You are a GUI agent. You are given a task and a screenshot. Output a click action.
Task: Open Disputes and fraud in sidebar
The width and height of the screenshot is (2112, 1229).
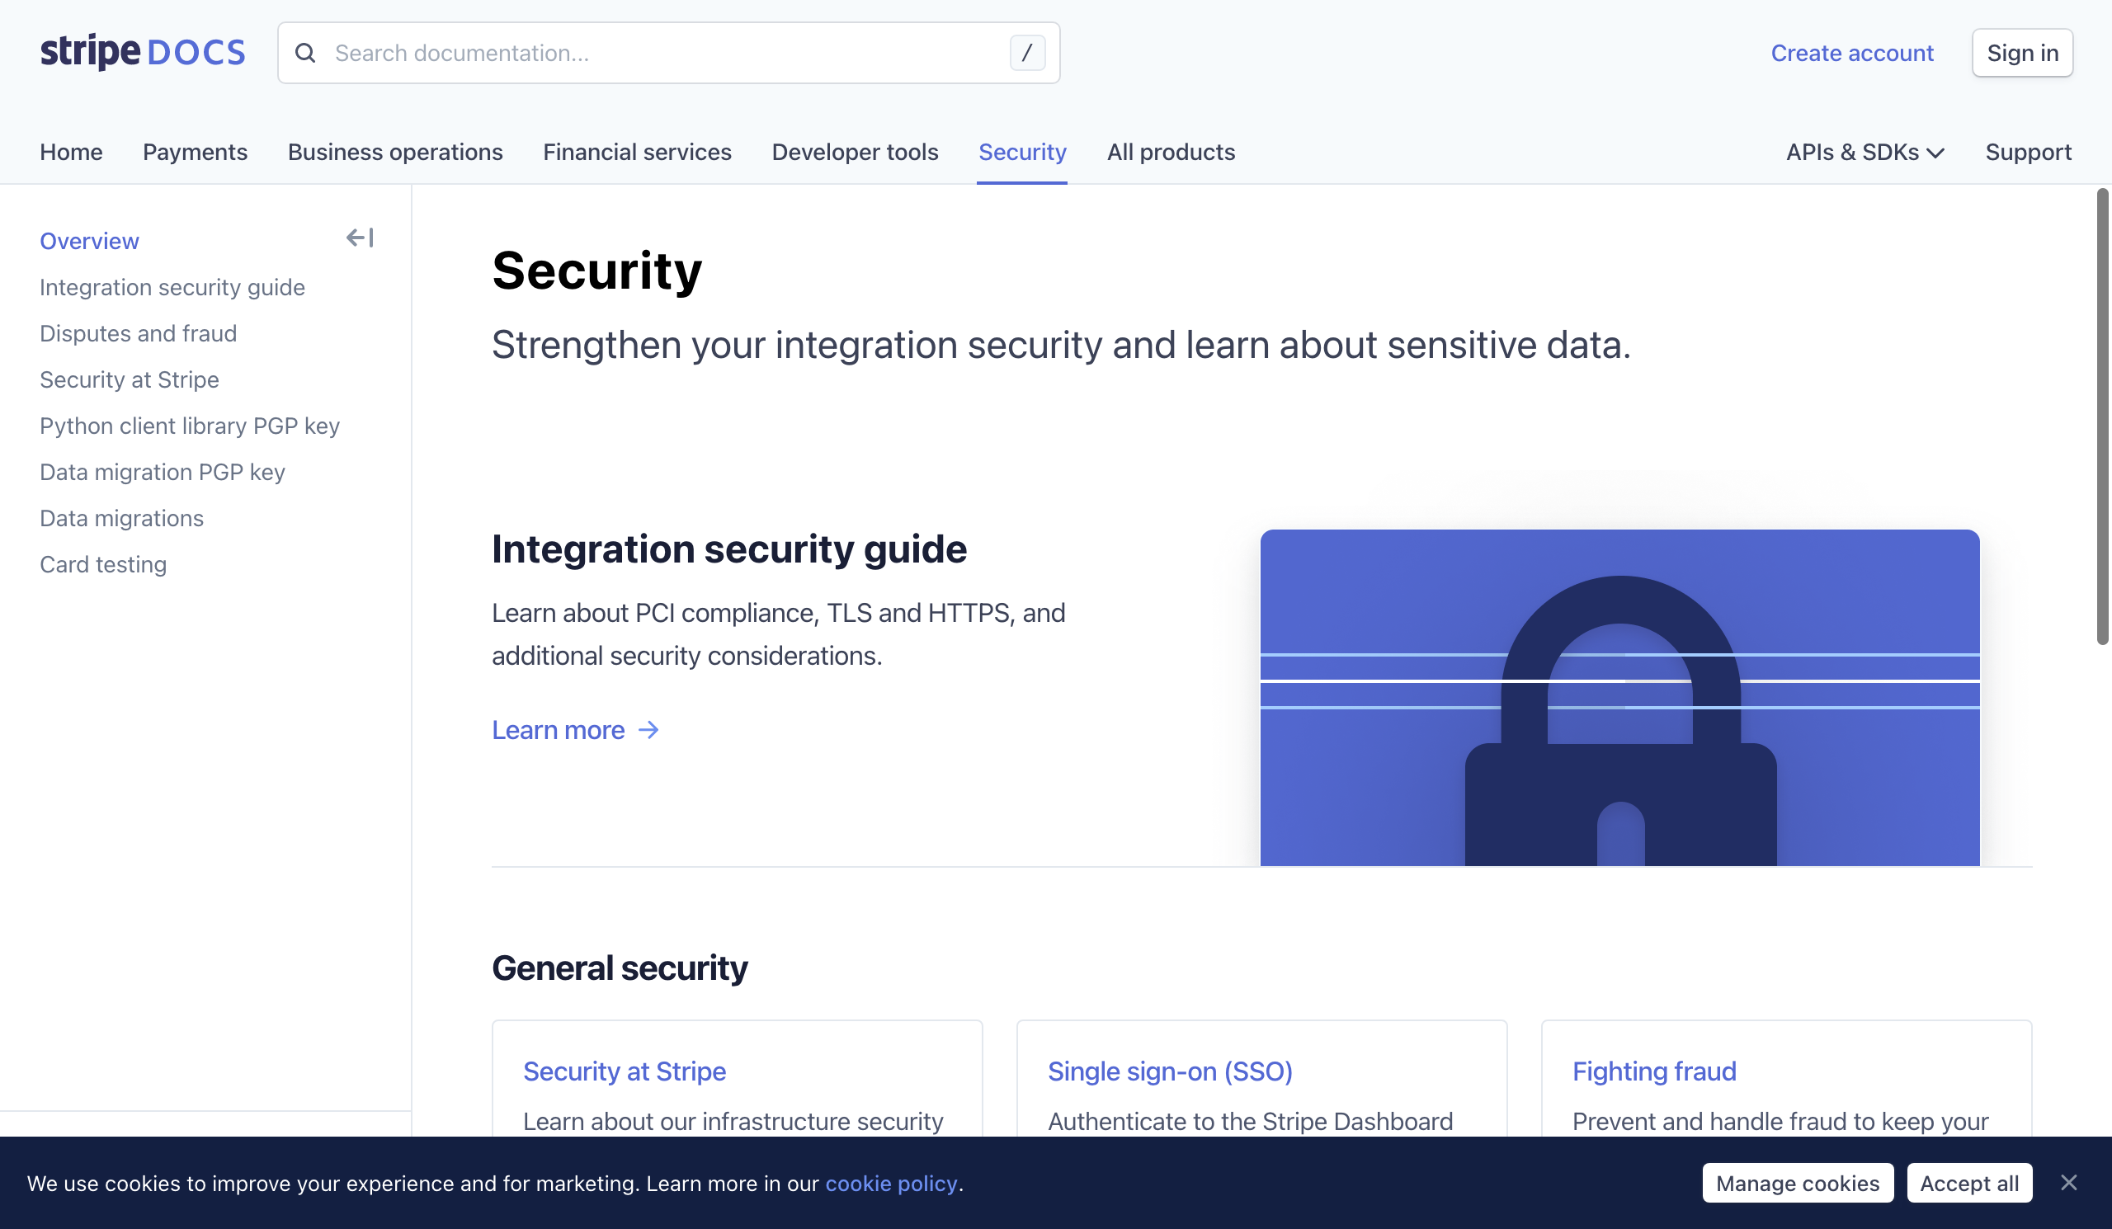[139, 332]
